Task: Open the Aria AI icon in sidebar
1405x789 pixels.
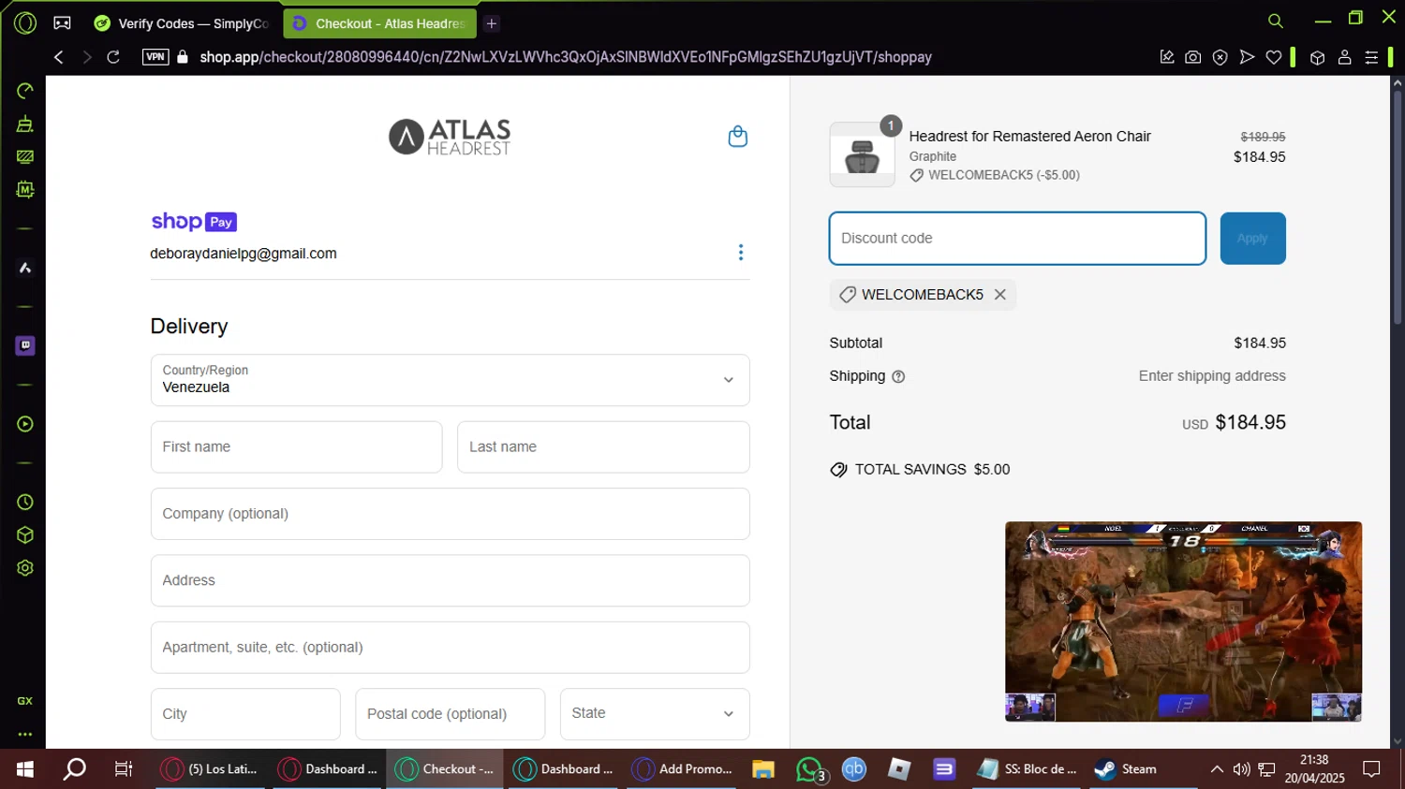Action: click(25, 268)
